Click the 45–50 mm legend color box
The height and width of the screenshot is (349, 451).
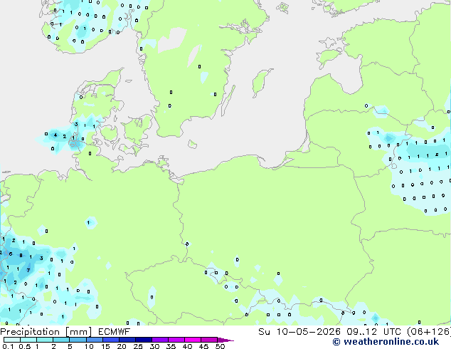[x=209, y=340]
